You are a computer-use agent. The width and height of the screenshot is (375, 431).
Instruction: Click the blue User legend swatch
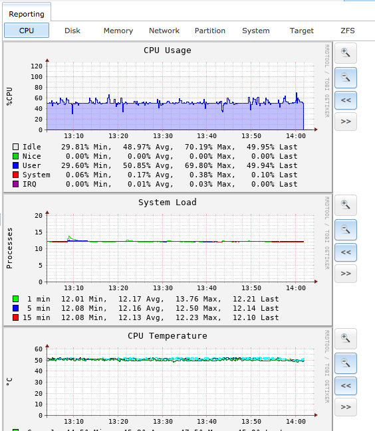16,165
